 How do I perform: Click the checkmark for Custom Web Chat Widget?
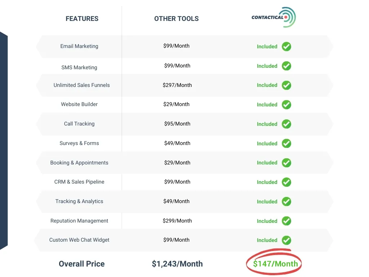click(286, 240)
